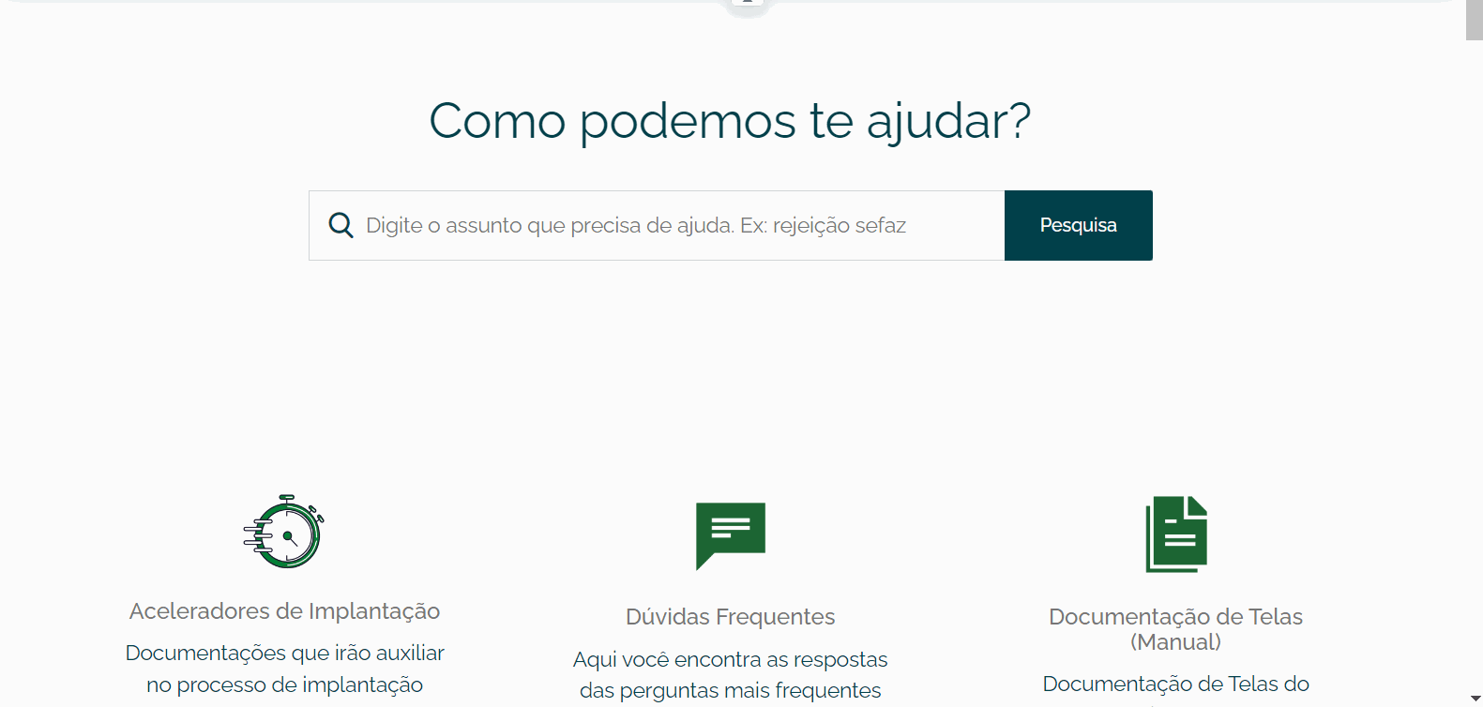Click the text 'Aqui você encontra as respostas'
This screenshot has width=1483, height=707.
point(731,659)
